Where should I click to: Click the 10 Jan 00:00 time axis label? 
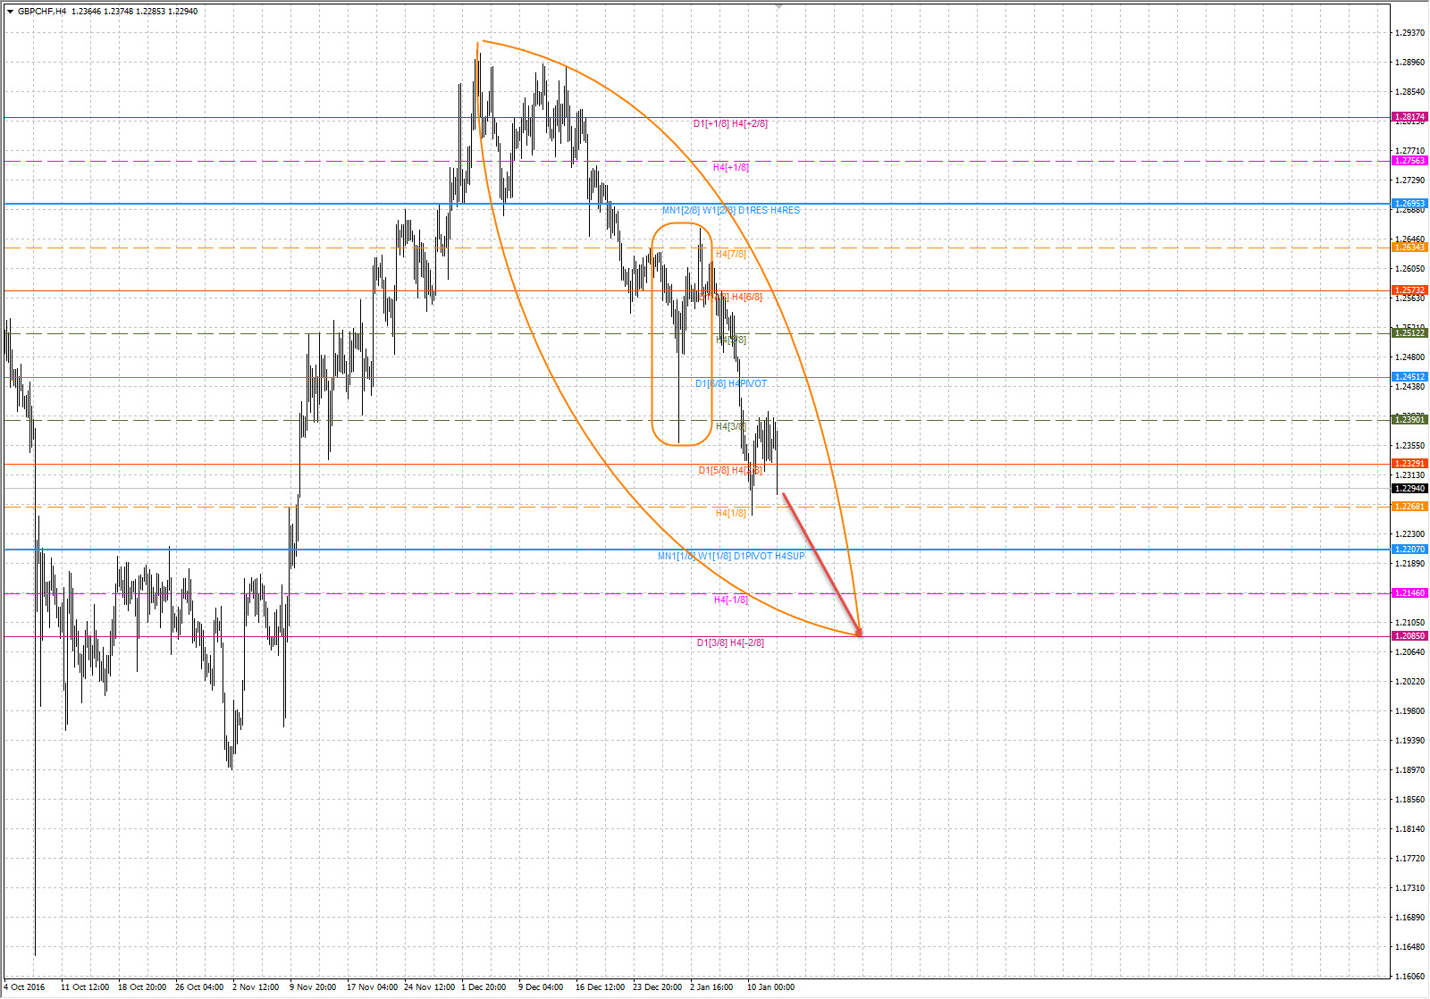(x=770, y=987)
